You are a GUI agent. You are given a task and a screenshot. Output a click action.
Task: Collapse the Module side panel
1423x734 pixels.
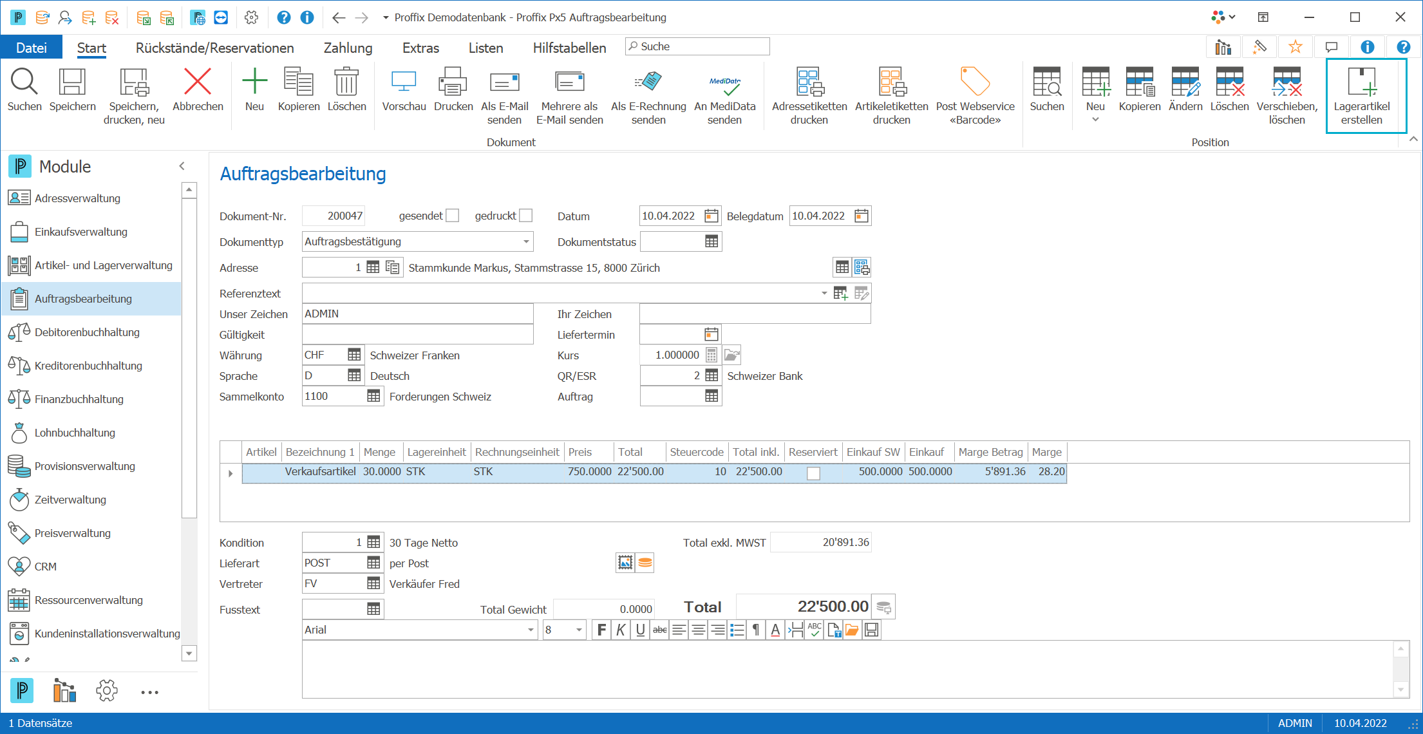coord(182,166)
